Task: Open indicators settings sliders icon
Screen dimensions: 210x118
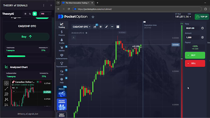Action: 101,27
